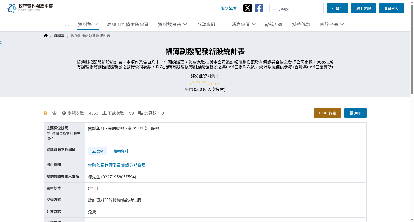Open 高應用價值主題專區 menu item
Image resolution: width=414 pixels, height=222 pixels.
pyautogui.click(x=128, y=24)
